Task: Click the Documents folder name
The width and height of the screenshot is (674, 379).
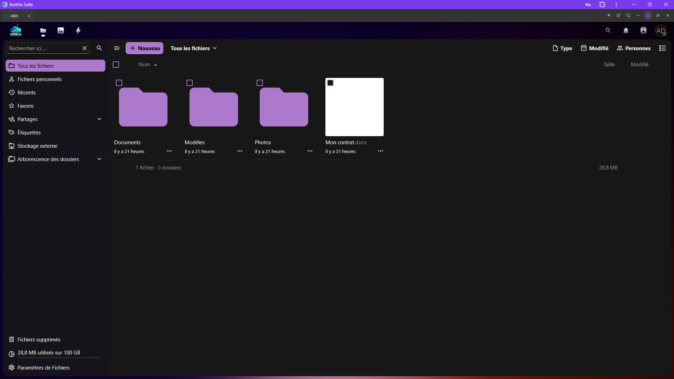Action: tap(127, 142)
